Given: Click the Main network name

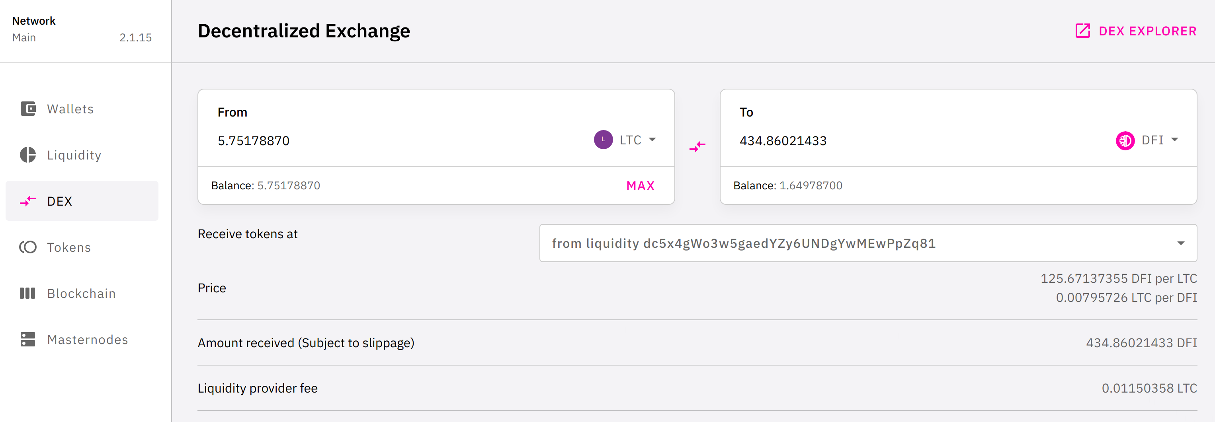Looking at the screenshot, I should tap(24, 38).
